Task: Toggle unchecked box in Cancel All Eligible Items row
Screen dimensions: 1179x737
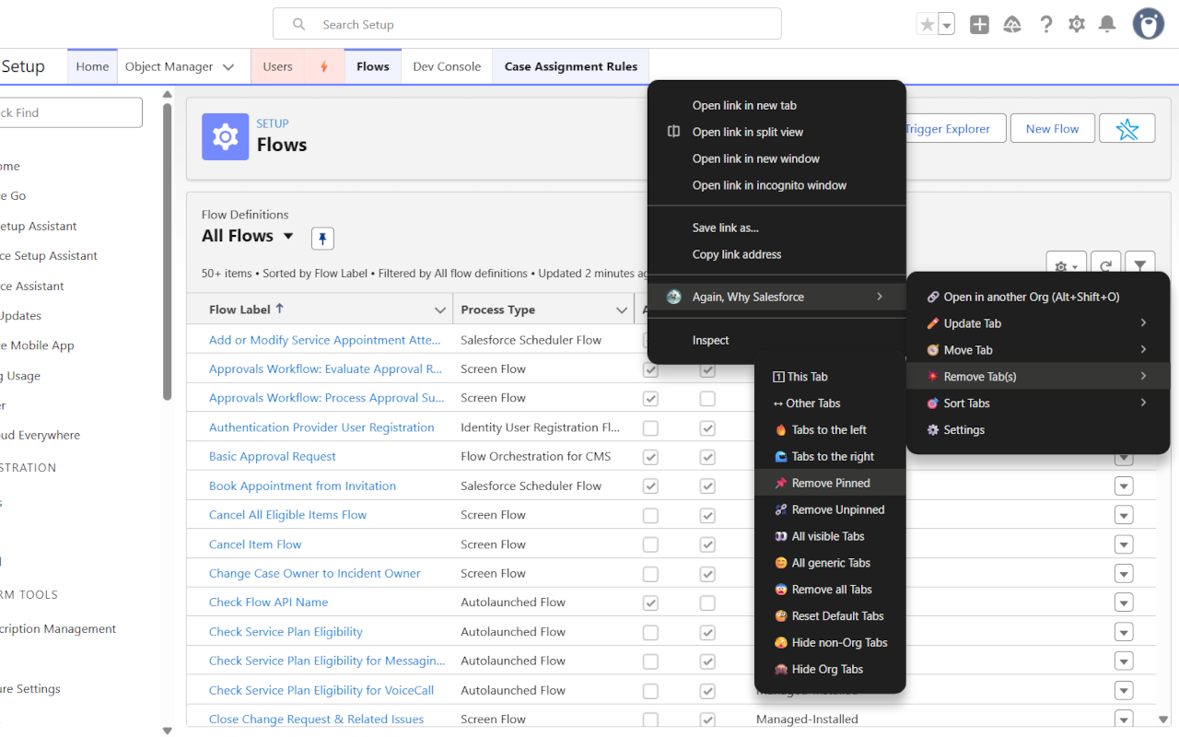Action: coord(650,516)
